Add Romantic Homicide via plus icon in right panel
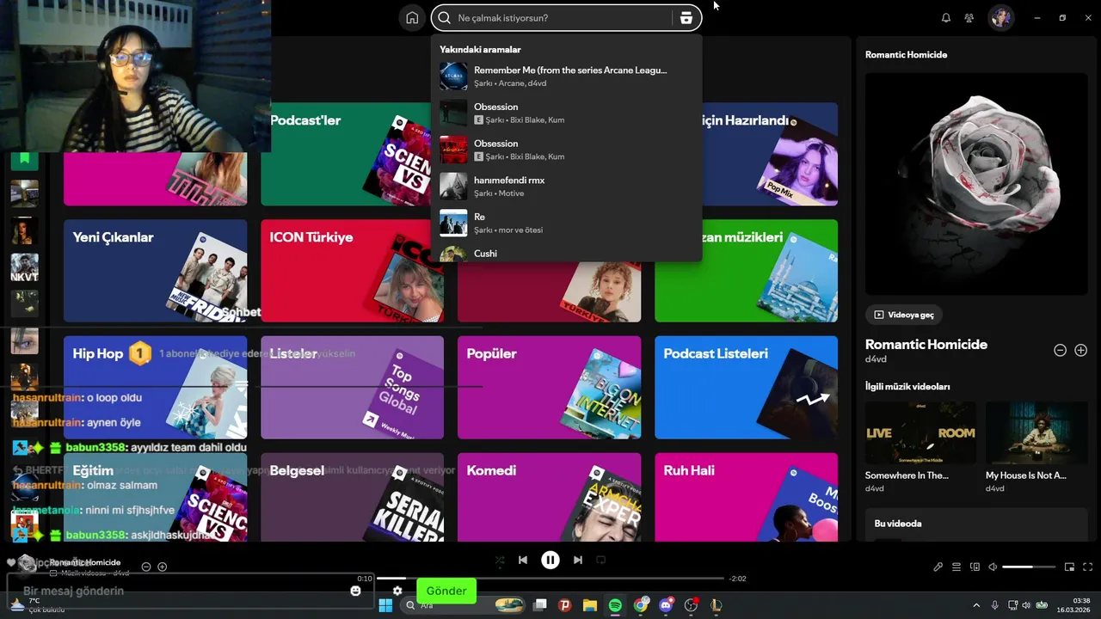The height and width of the screenshot is (619, 1101). (x=1081, y=350)
